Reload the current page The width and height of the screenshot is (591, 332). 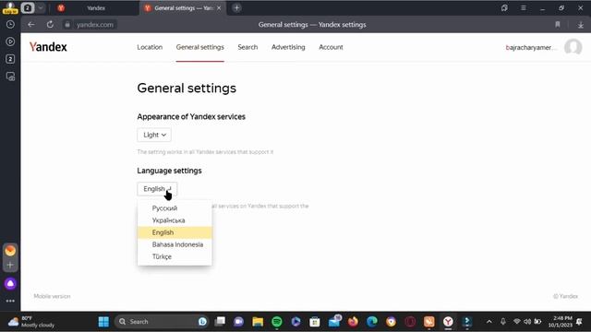[50, 25]
